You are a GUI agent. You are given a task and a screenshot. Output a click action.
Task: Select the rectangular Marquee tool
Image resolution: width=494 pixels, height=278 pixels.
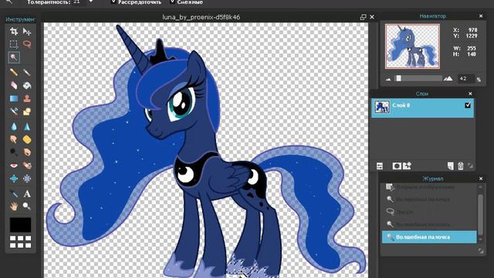(14, 44)
